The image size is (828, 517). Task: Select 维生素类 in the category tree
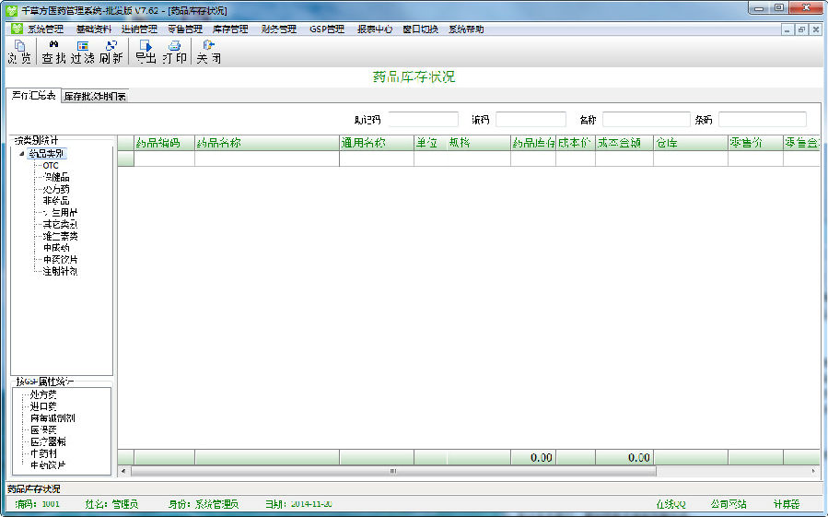click(x=60, y=236)
